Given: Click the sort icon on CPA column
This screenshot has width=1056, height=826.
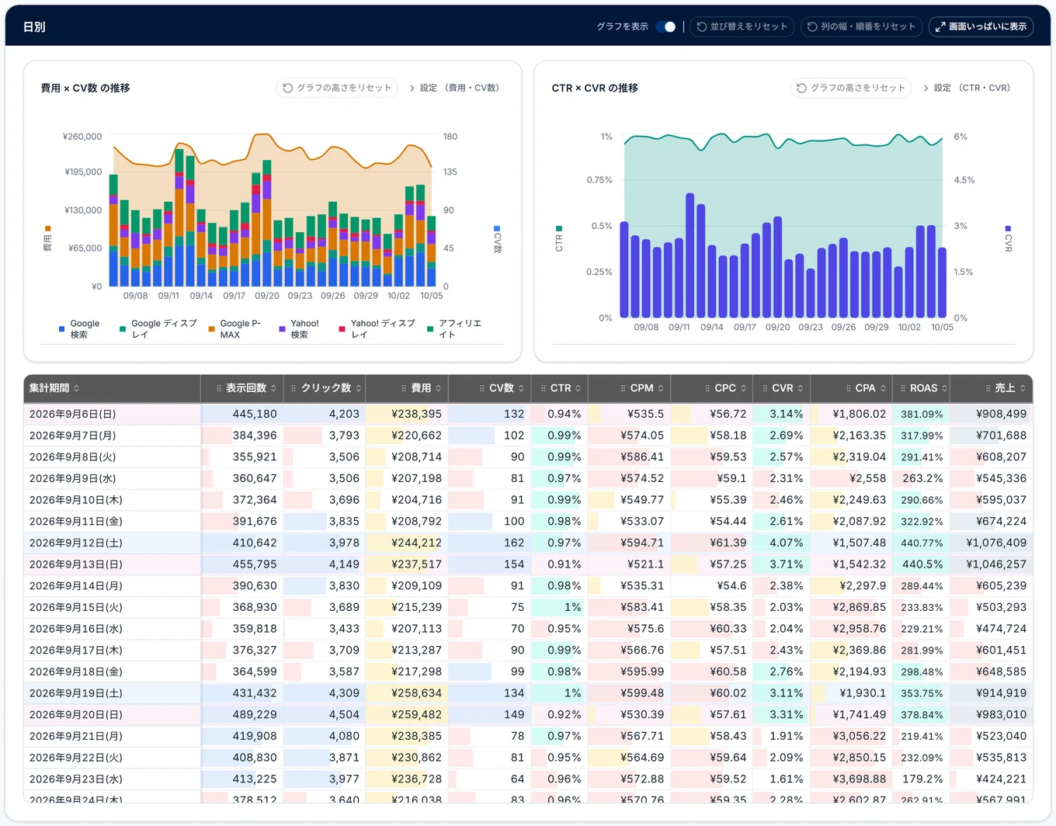Looking at the screenshot, I should (883, 388).
